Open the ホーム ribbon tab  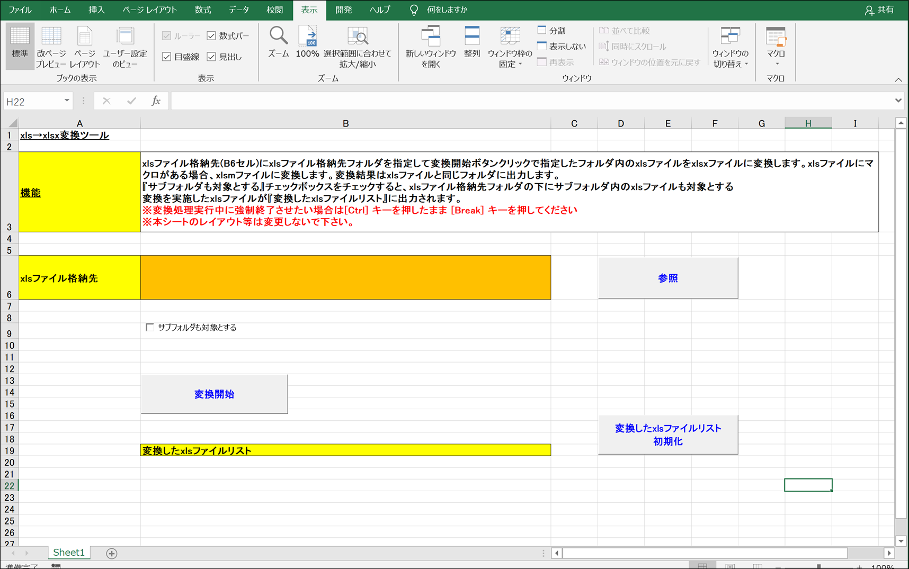60,10
